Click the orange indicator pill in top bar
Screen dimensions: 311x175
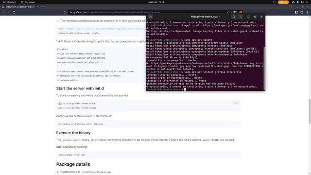[283, 2]
